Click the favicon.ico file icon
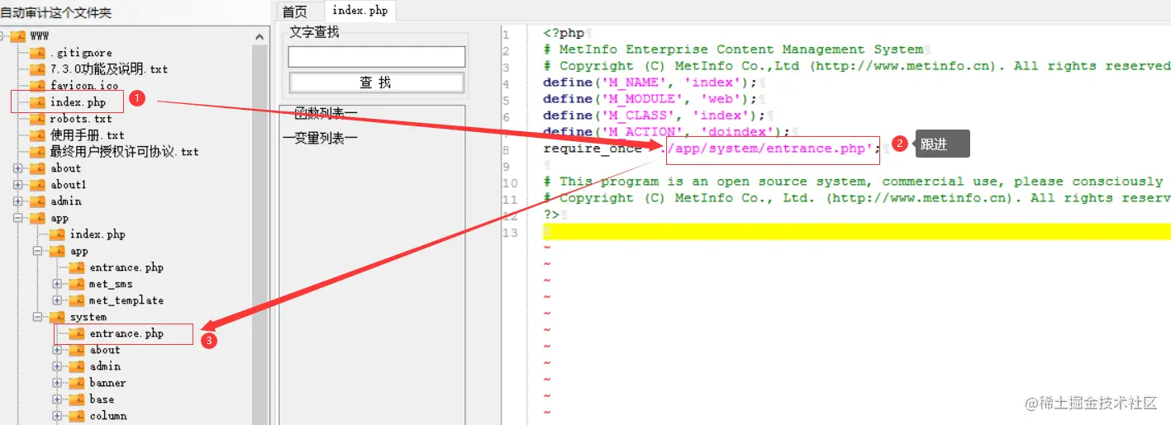This screenshot has width=1171, height=425. pos(37,86)
